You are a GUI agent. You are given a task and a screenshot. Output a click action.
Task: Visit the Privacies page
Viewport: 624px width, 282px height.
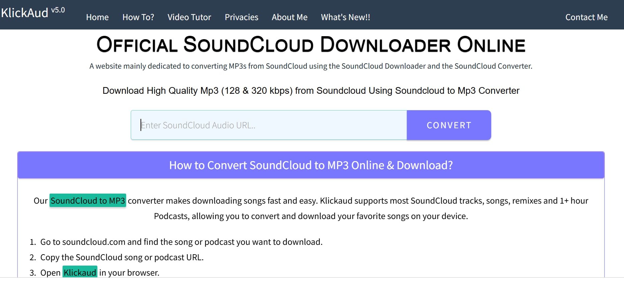point(242,17)
